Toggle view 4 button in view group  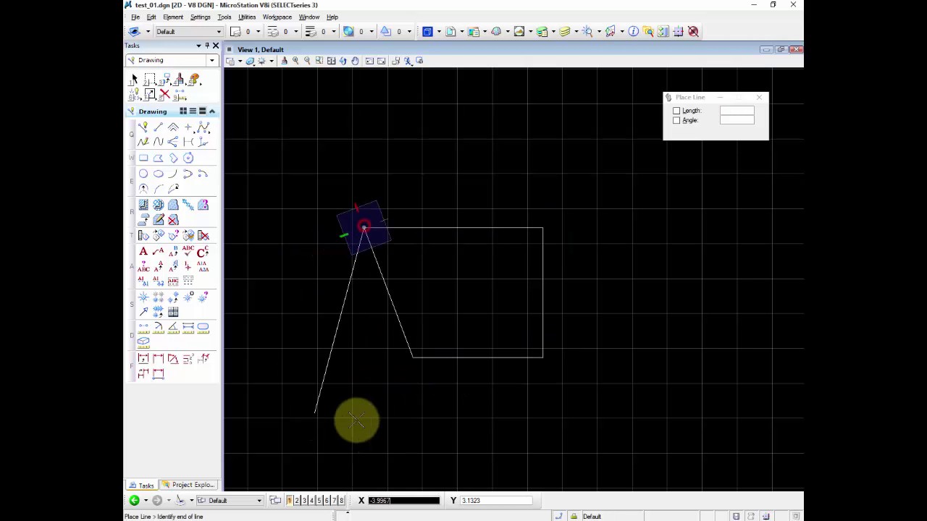tap(311, 501)
